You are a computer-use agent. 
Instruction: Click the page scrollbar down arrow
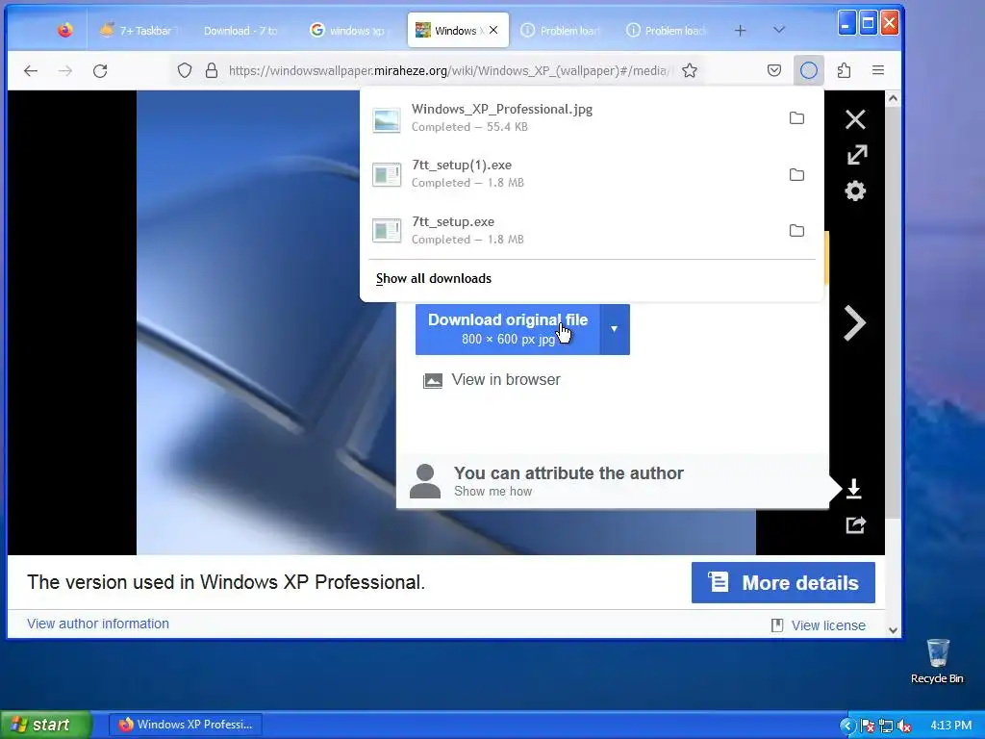click(893, 630)
